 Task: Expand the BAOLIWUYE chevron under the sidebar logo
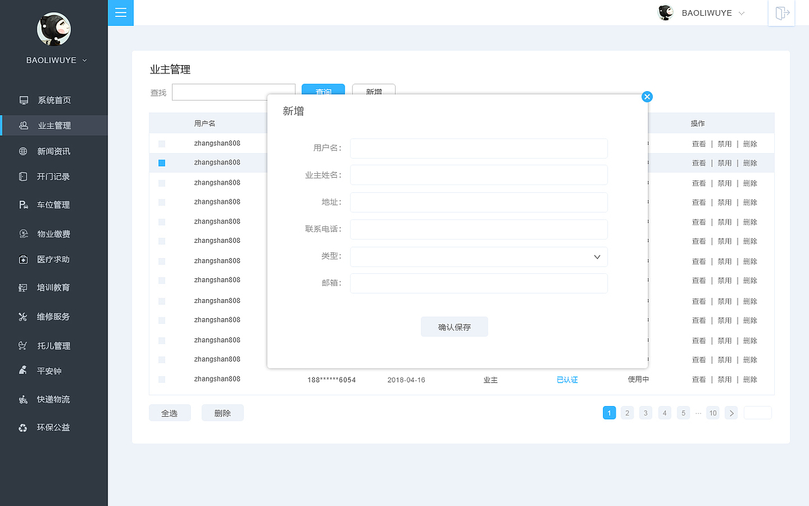coord(85,60)
